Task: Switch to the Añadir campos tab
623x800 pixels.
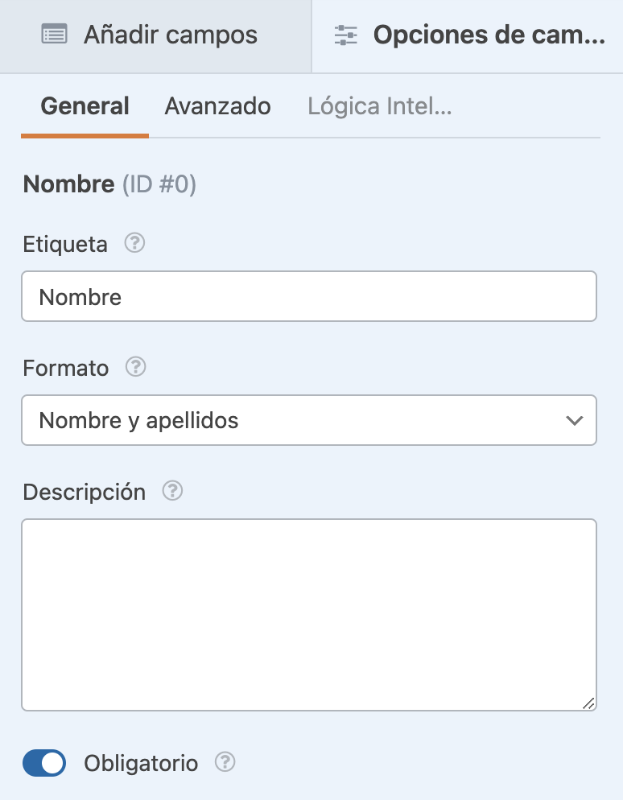Action: (x=155, y=36)
